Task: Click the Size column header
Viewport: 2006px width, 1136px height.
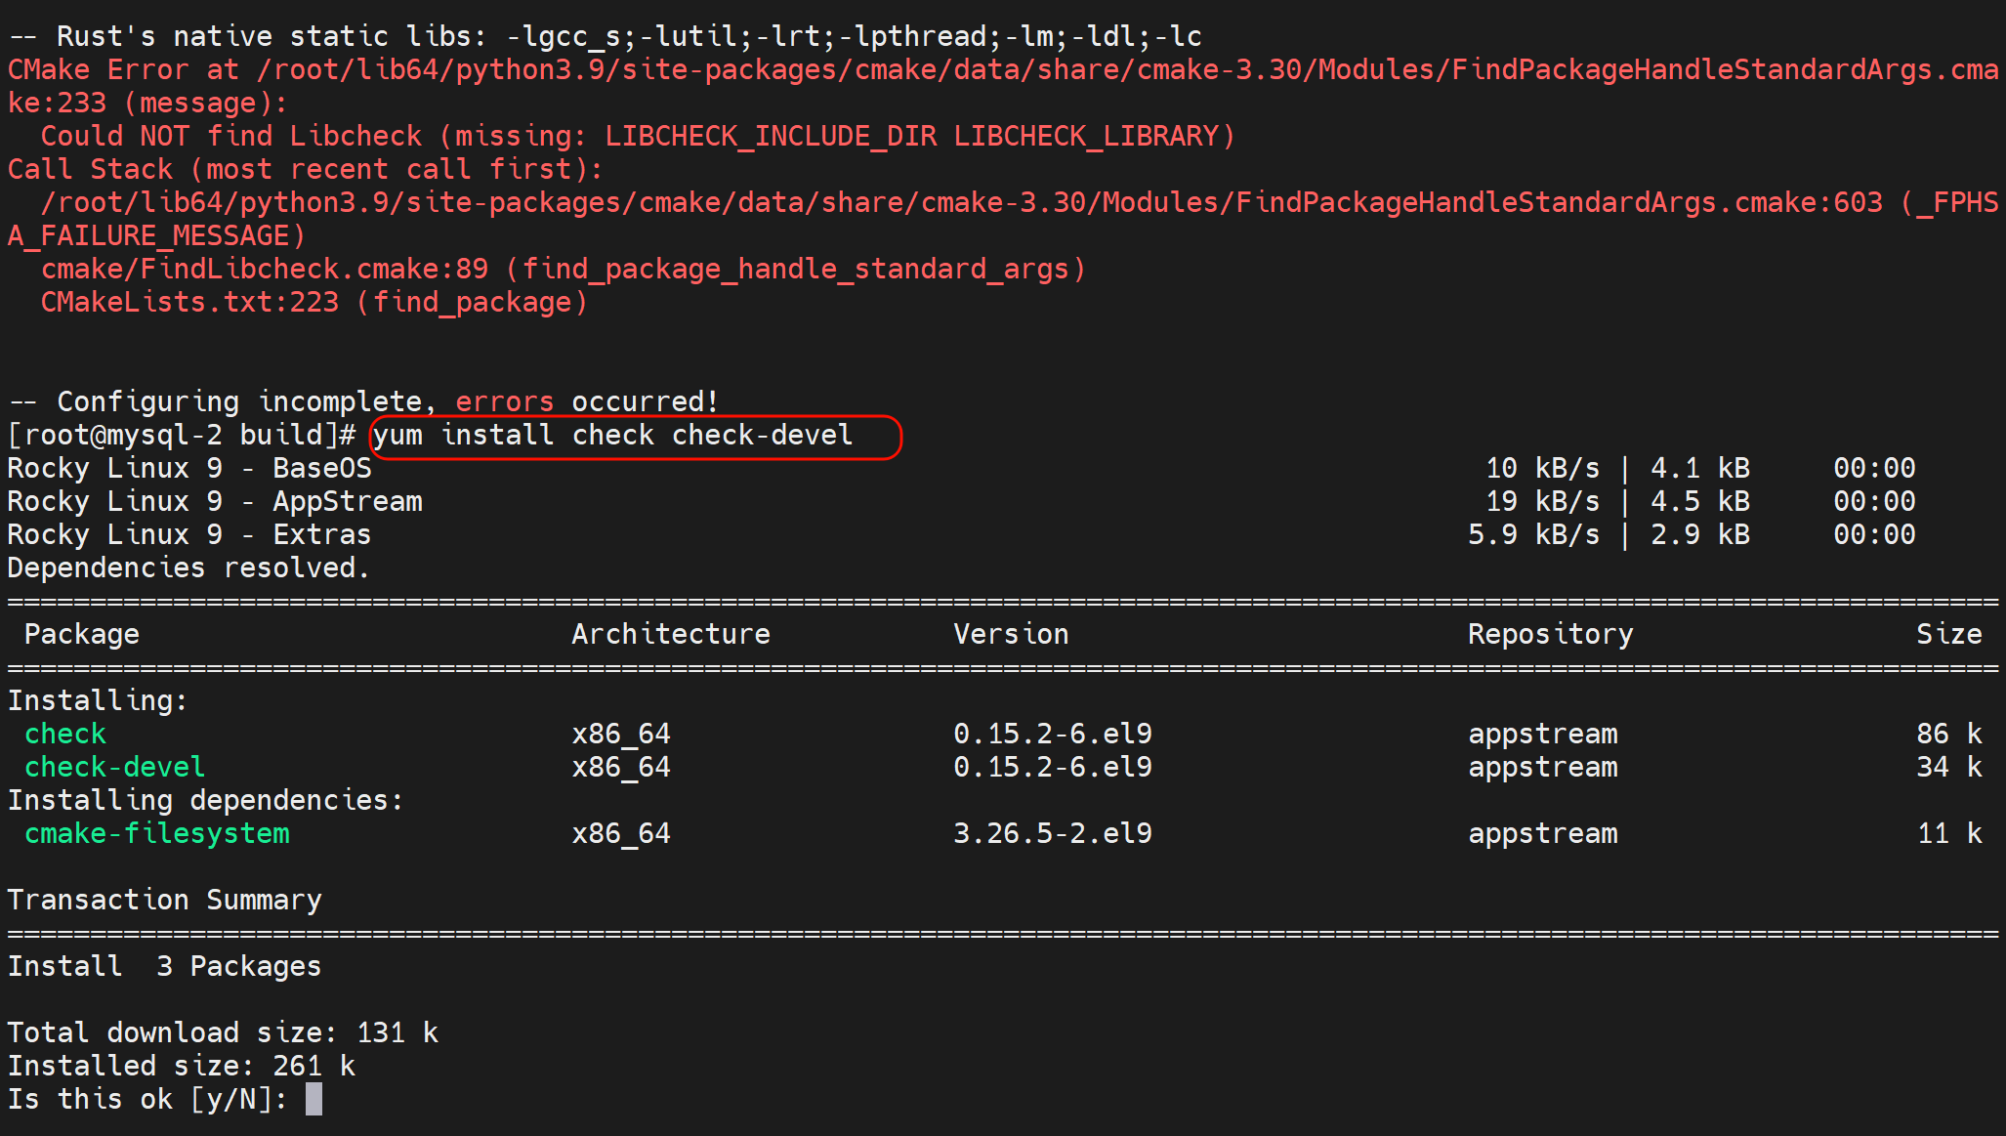Action: pyautogui.click(x=1948, y=634)
